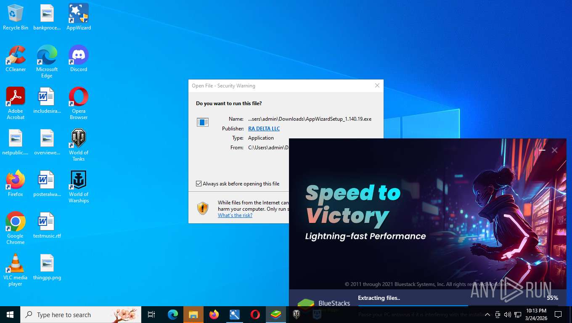Viewport: 572px width, 323px height.
Task: Open the What's the risk? link
Action: (235, 215)
